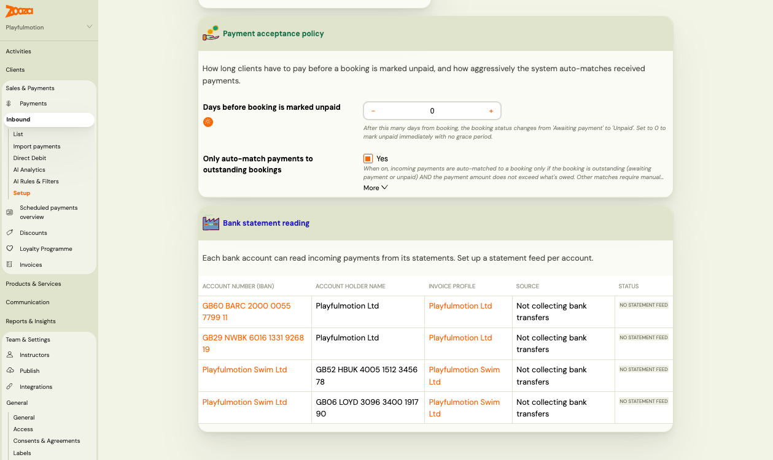Open the General settings group
Screen dimensions: 773x460
tap(17, 403)
